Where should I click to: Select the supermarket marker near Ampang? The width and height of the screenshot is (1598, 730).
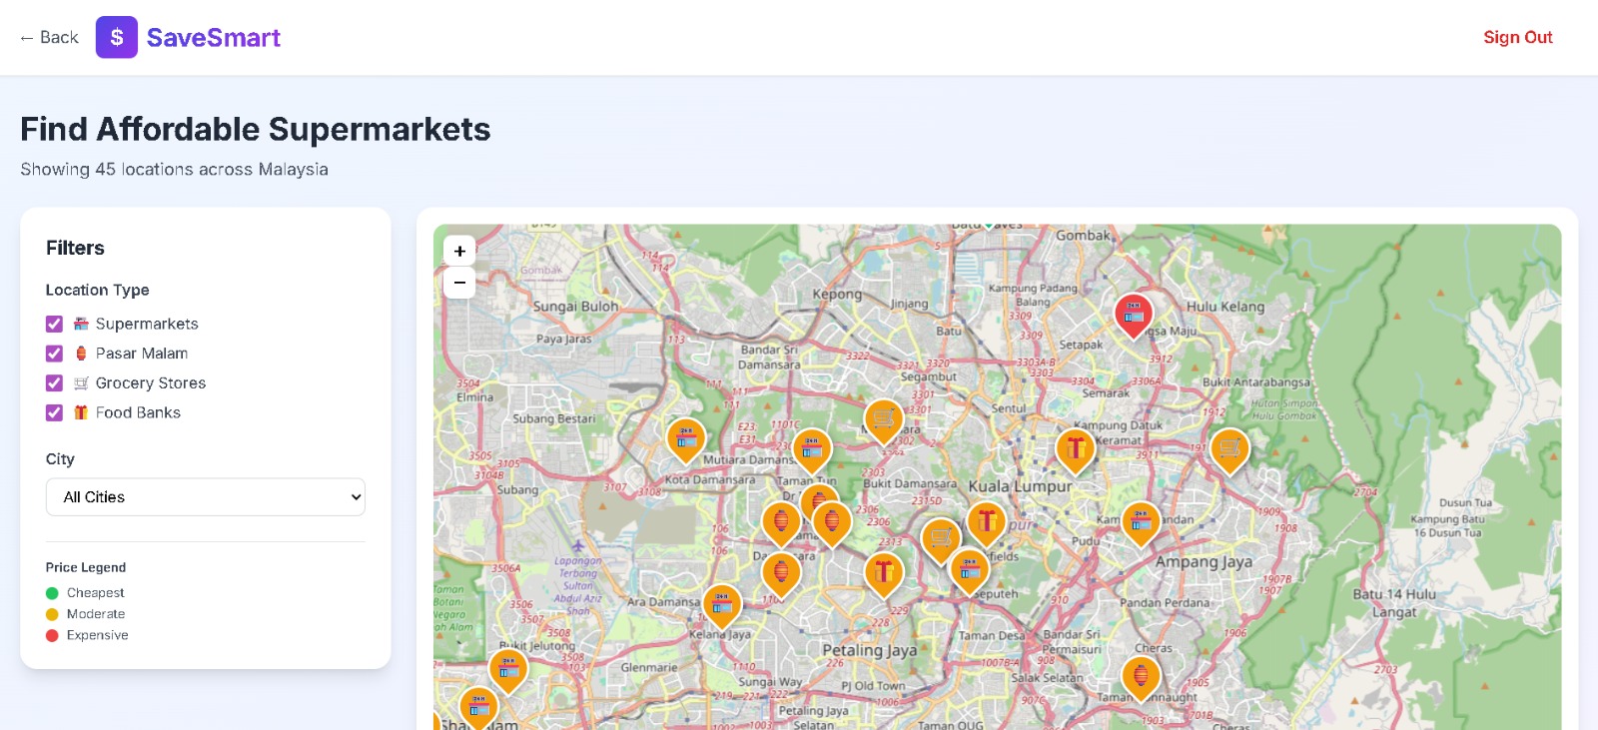tap(1140, 520)
